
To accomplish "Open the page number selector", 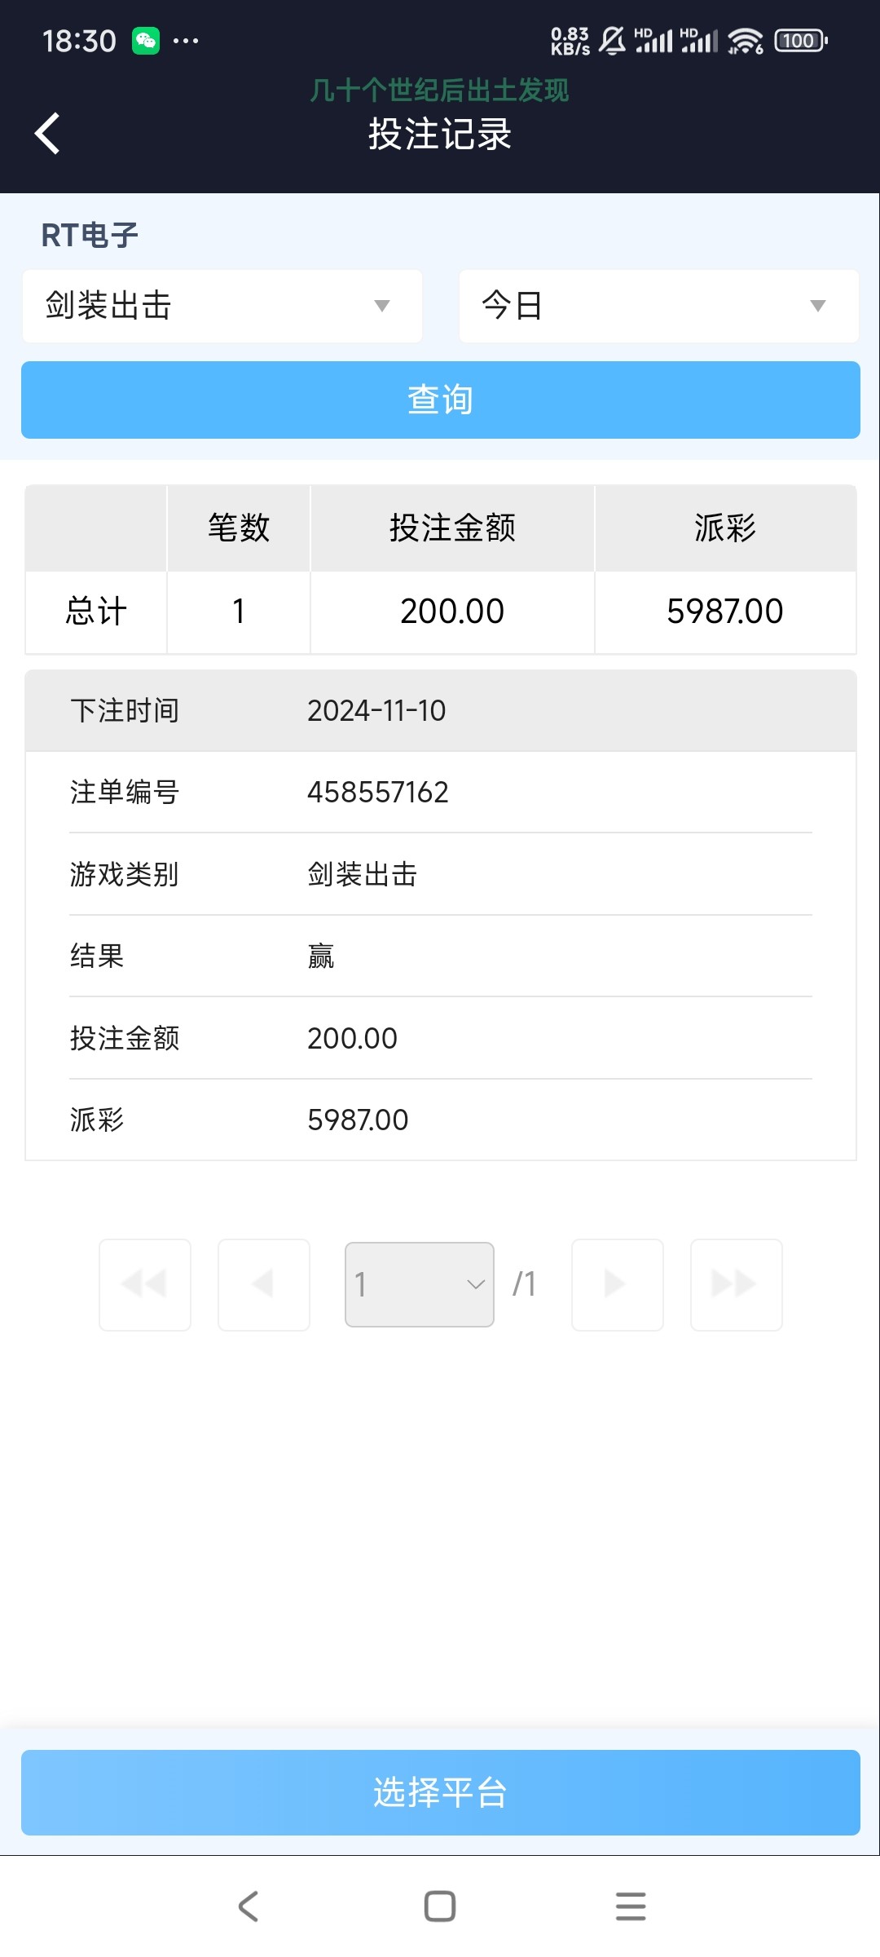I will pos(419,1284).
